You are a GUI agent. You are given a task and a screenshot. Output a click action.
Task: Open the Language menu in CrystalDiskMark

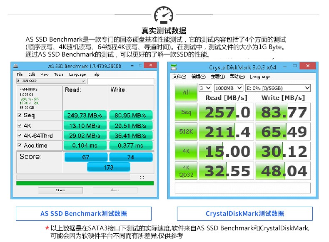click(260, 77)
